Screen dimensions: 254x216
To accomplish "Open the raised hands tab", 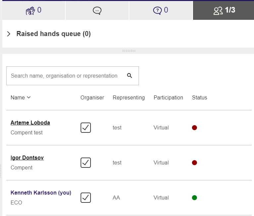I will 33,11.
